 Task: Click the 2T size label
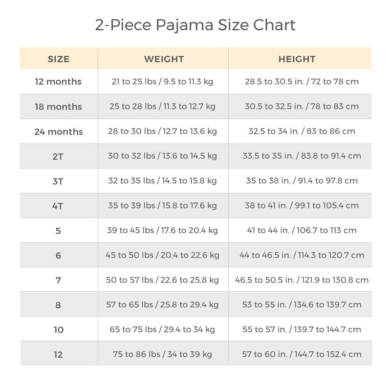pyautogui.click(x=59, y=156)
